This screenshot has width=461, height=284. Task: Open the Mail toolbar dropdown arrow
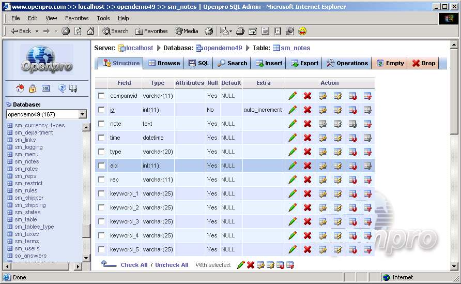tap(230, 31)
